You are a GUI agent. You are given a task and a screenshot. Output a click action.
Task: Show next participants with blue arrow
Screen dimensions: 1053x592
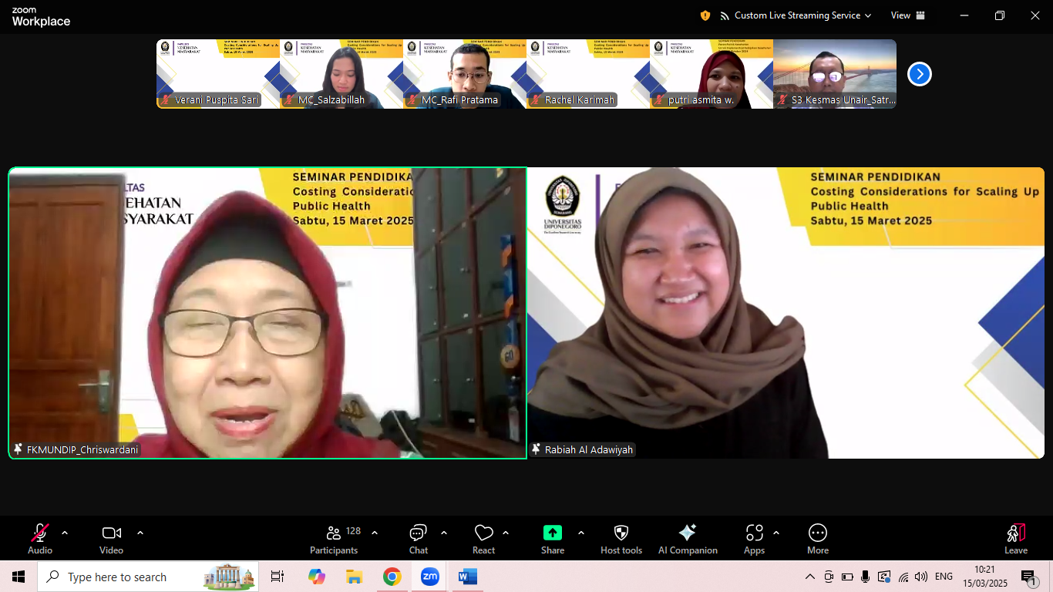[920, 74]
